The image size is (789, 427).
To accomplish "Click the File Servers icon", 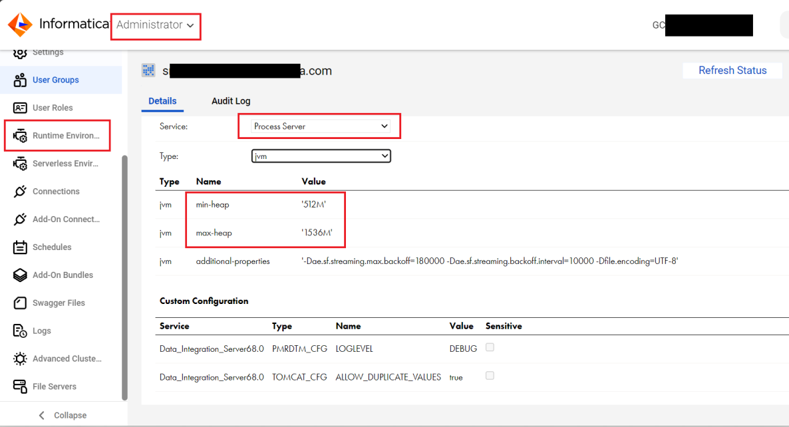I will pos(20,386).
